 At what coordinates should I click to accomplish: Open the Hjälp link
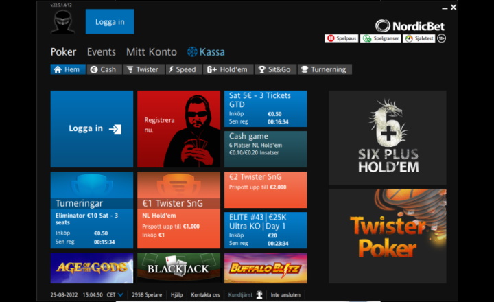(x=176, y=294)
